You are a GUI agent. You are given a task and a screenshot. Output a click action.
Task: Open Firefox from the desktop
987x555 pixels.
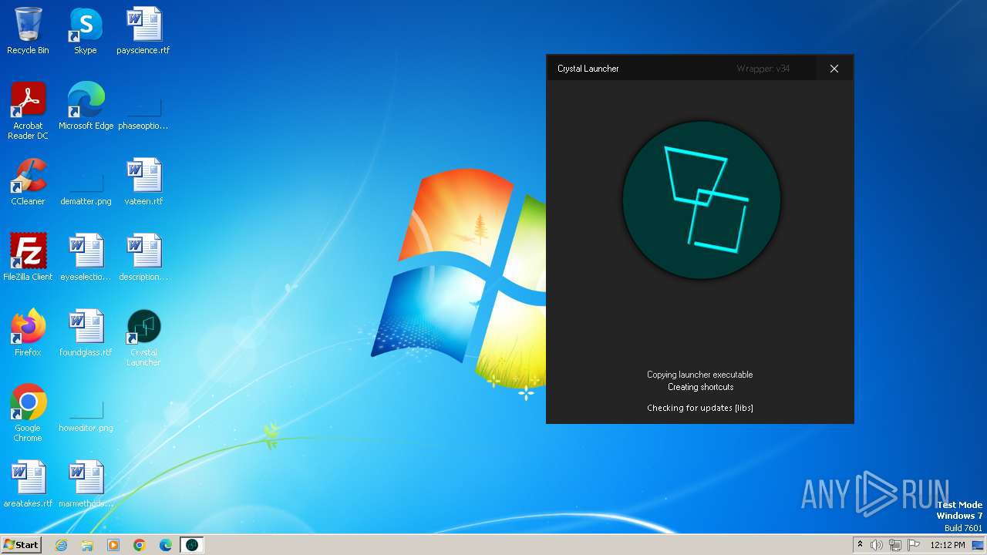click(28, 333)
